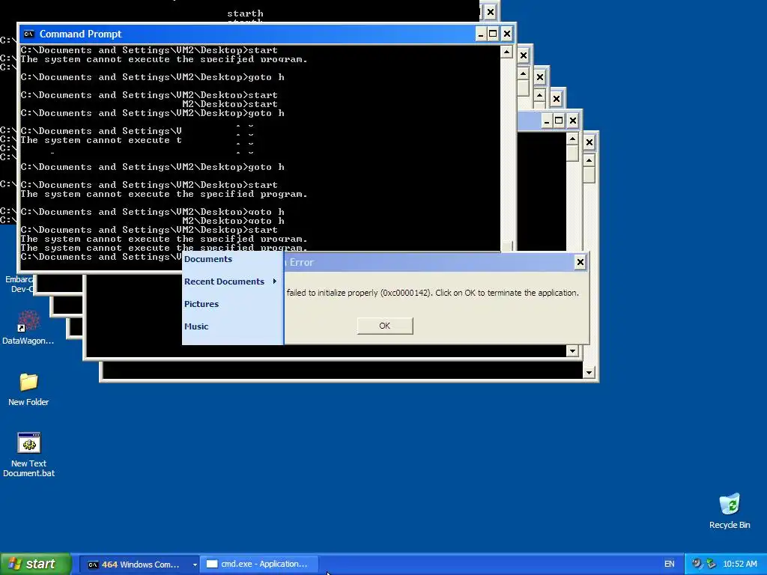
Task: Maximize the front Command Prompt window
Action: click(x=493, y=34)
